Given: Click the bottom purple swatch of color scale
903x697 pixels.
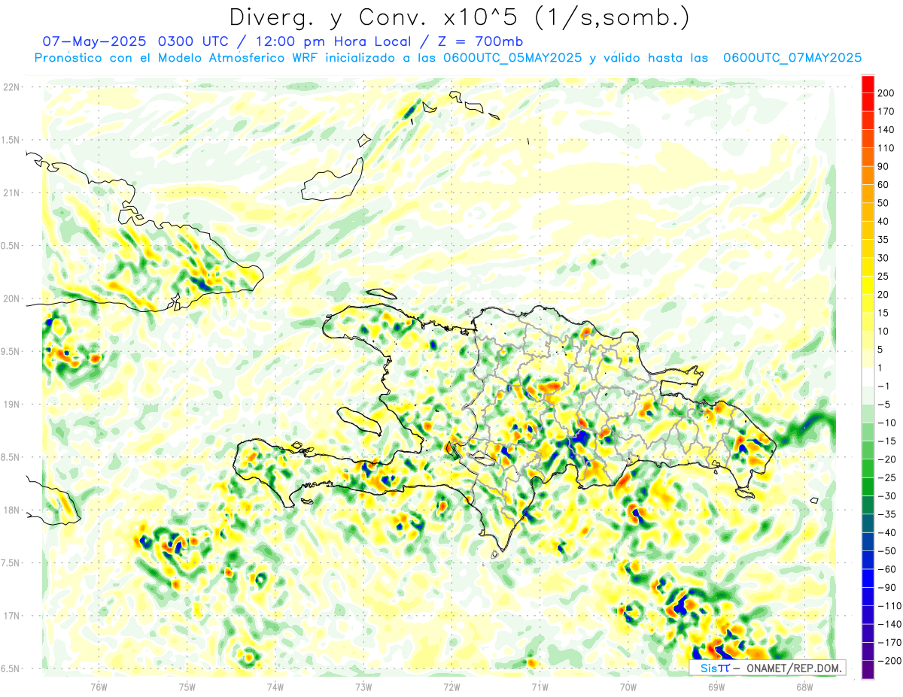Looking at the screenshot, I should [x=868, y=670].
